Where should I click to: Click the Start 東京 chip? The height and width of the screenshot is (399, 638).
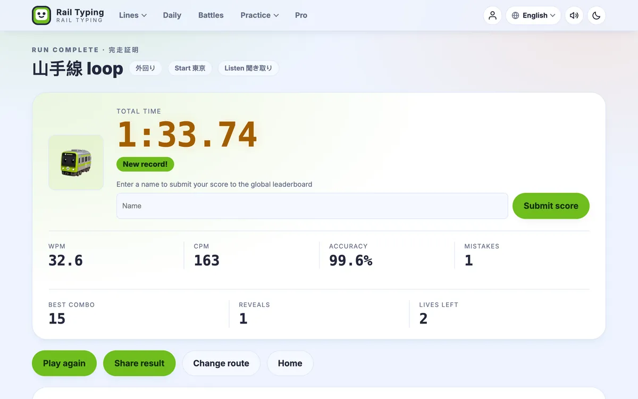pyautogui.click(x=190, y=68)
